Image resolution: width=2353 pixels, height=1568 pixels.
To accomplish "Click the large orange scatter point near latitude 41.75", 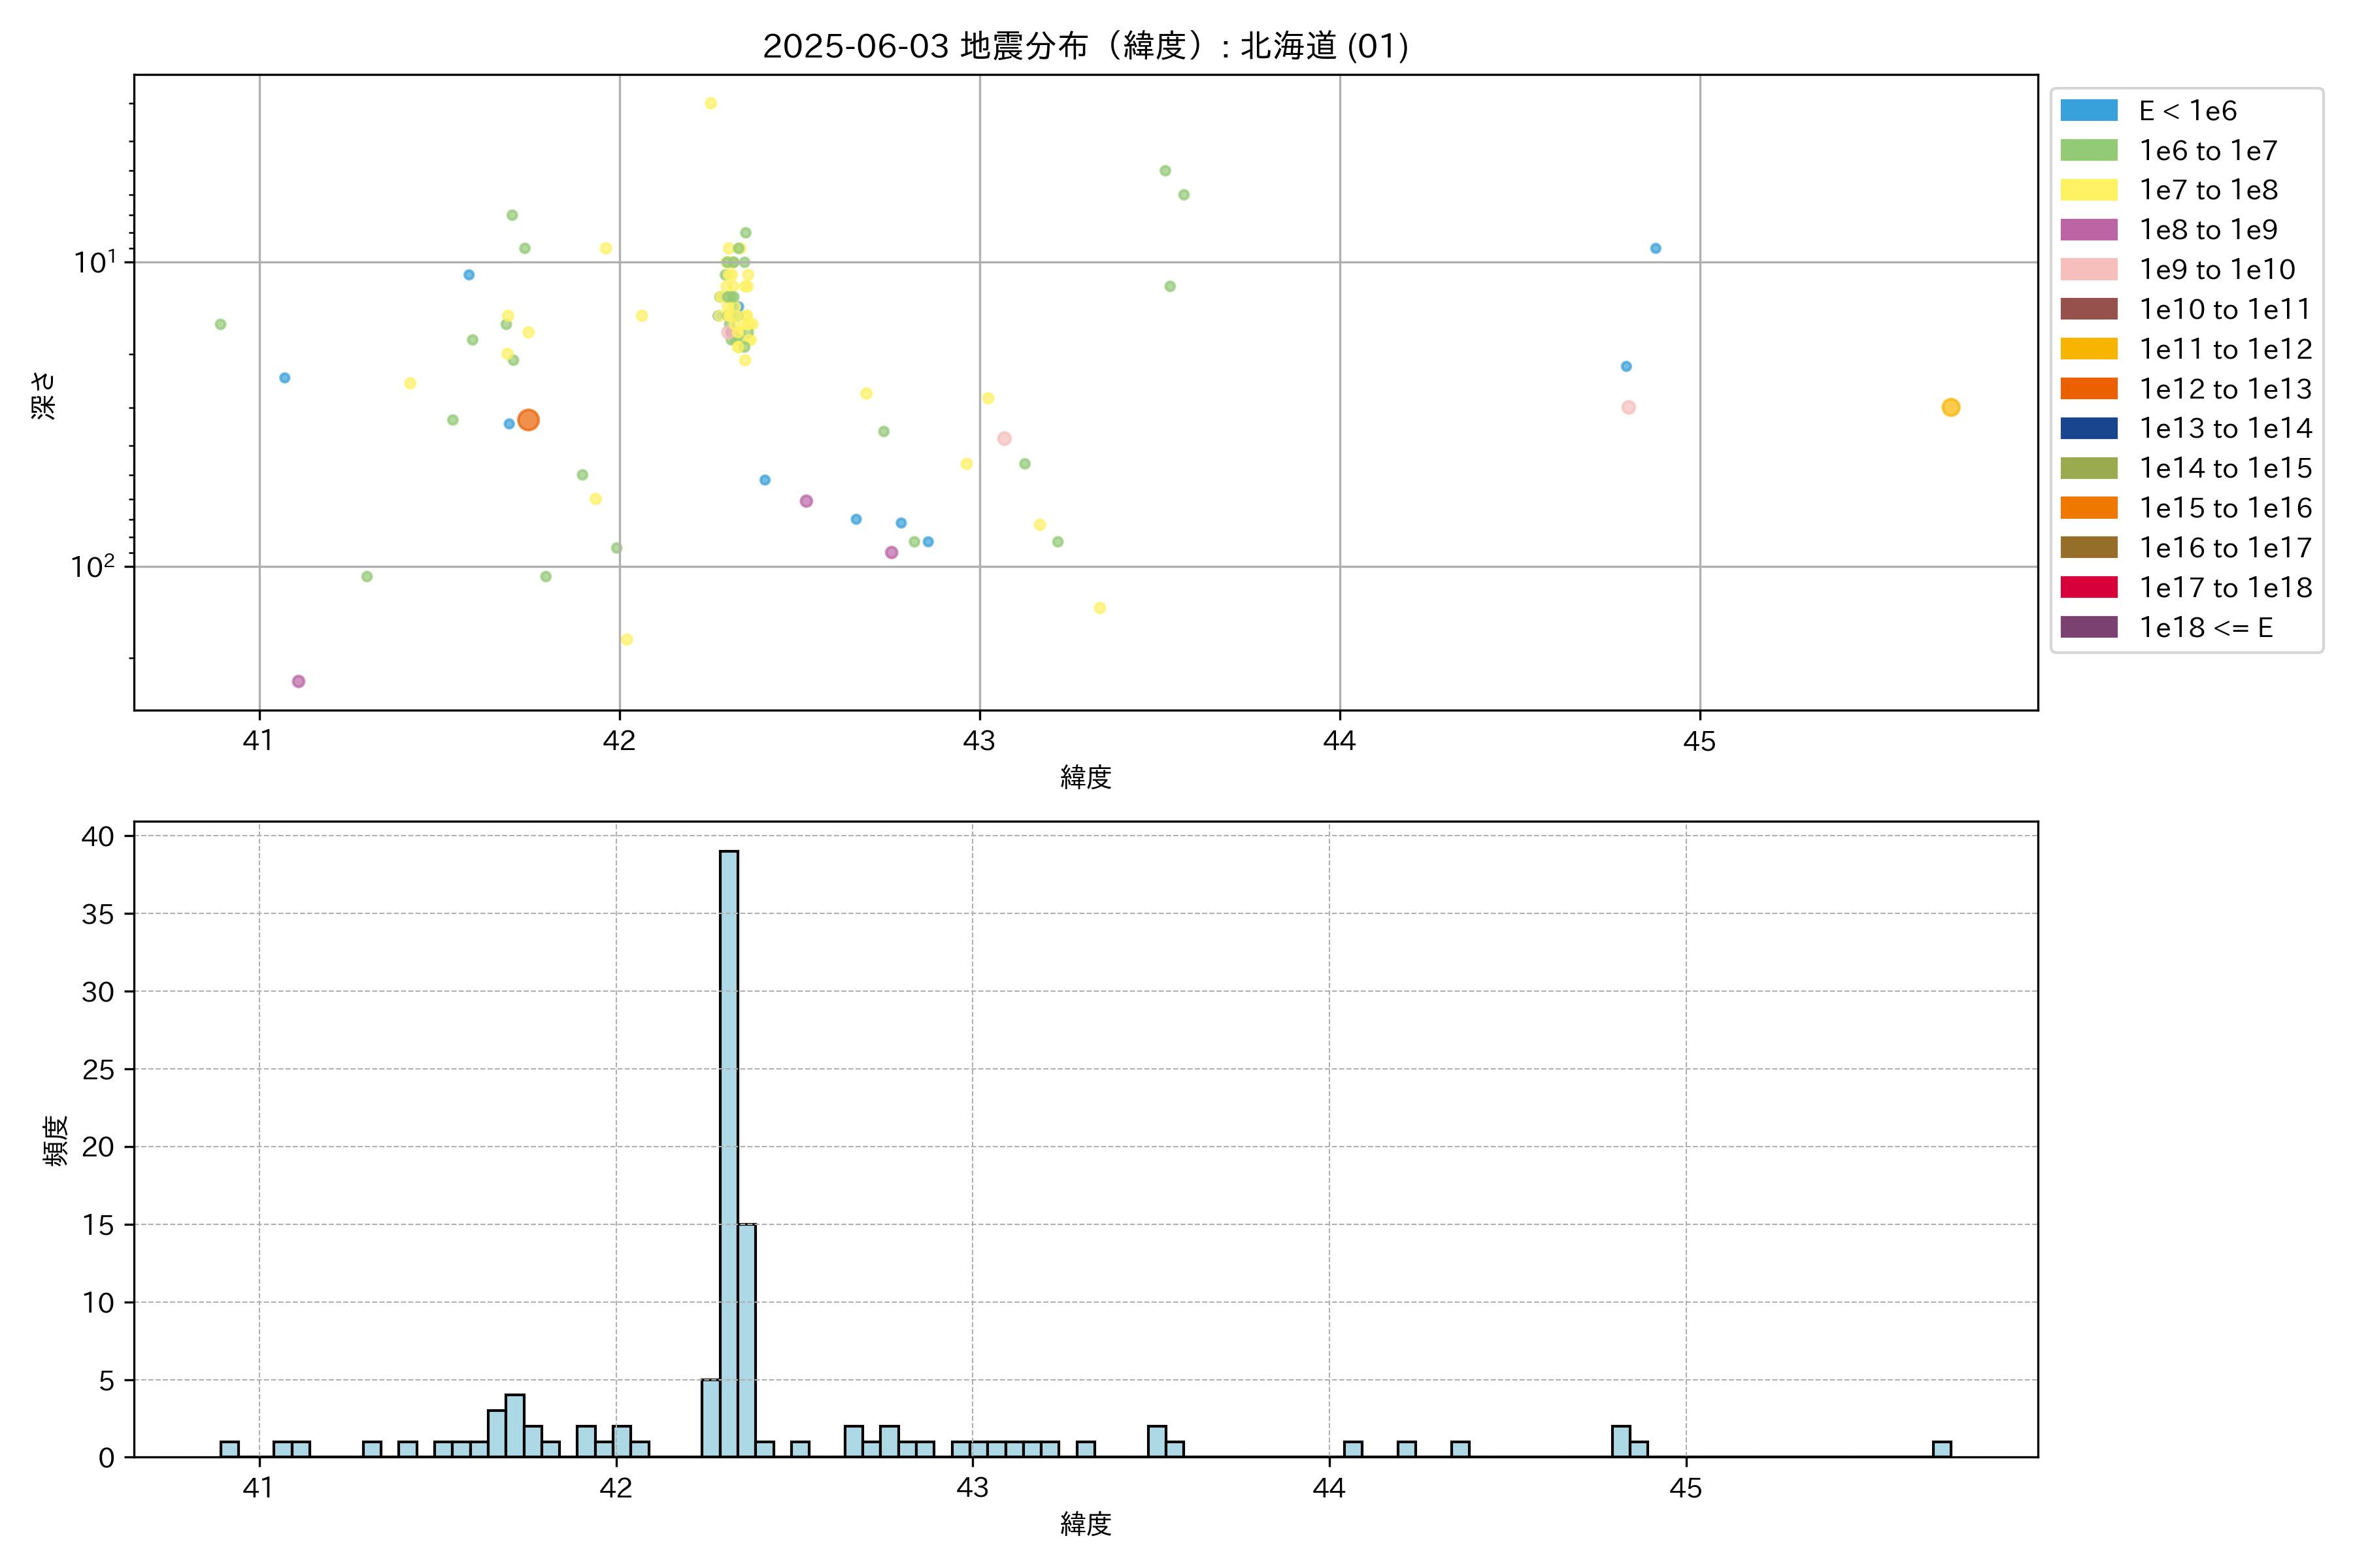I will tap(528, 420).
